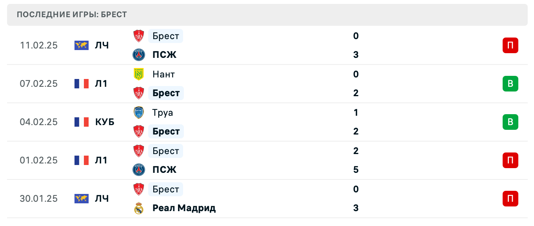Click red loss badge for 11.02.25 match
534x226 pixels.
click(510, 45)
